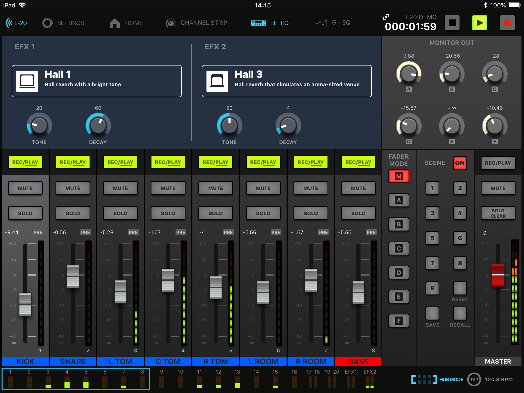Toggle the SCENE ON button
The image size is (524, 393).
click(460, 163)
